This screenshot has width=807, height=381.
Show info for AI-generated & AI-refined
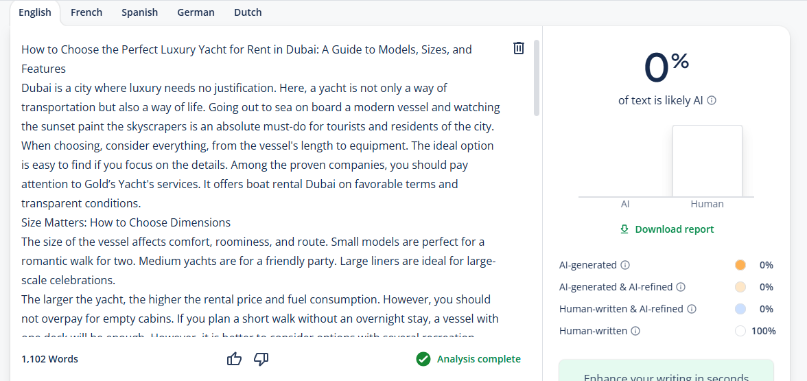[x=681, y=287]
